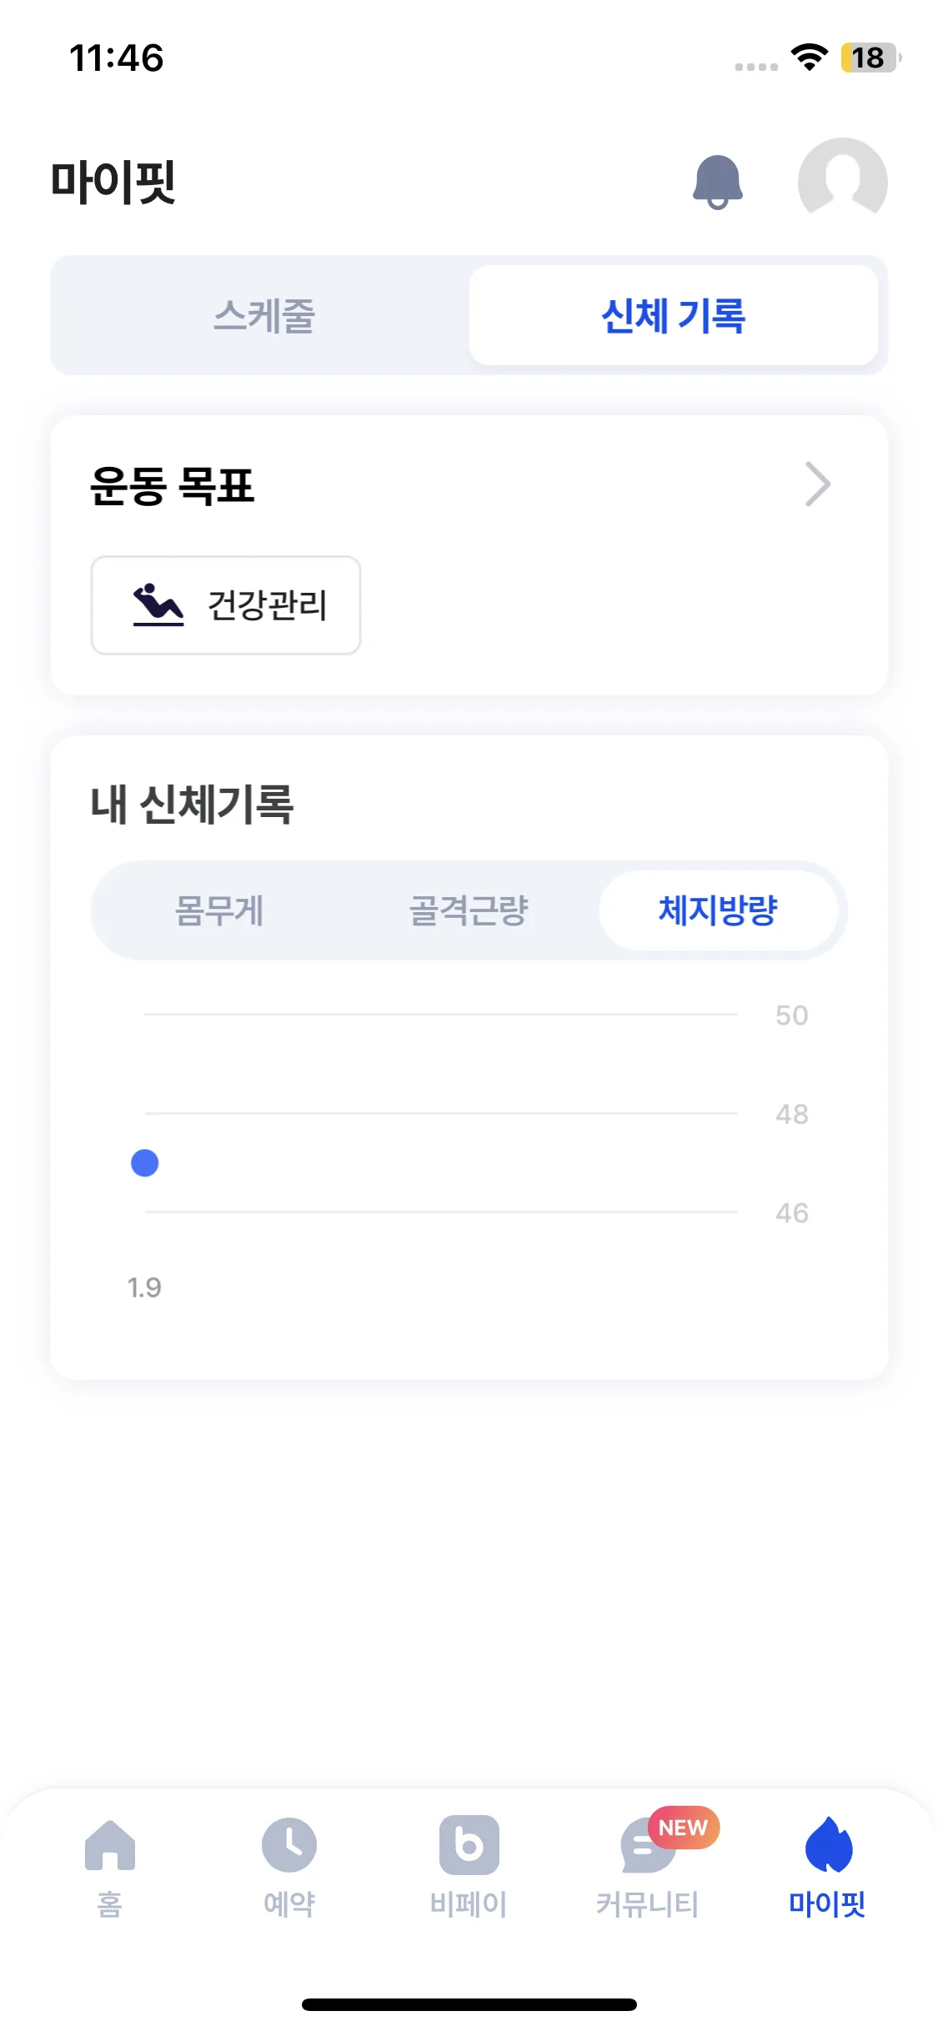Select the 체지방량 segment

pos(718,910)
